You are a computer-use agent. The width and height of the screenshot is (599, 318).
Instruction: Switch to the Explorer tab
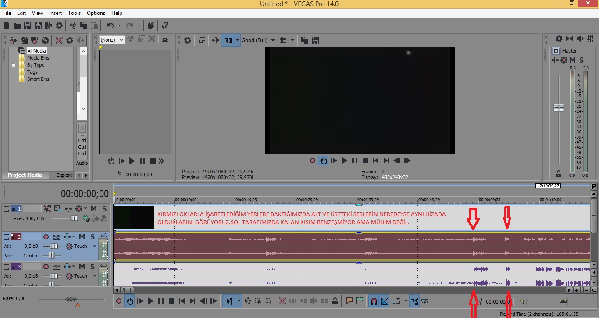pos(65,175)
